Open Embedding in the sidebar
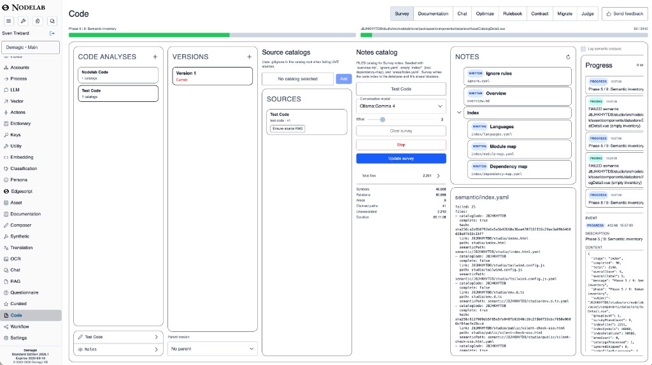The height and width of the screenshot is (365, 652). [31, 157]
